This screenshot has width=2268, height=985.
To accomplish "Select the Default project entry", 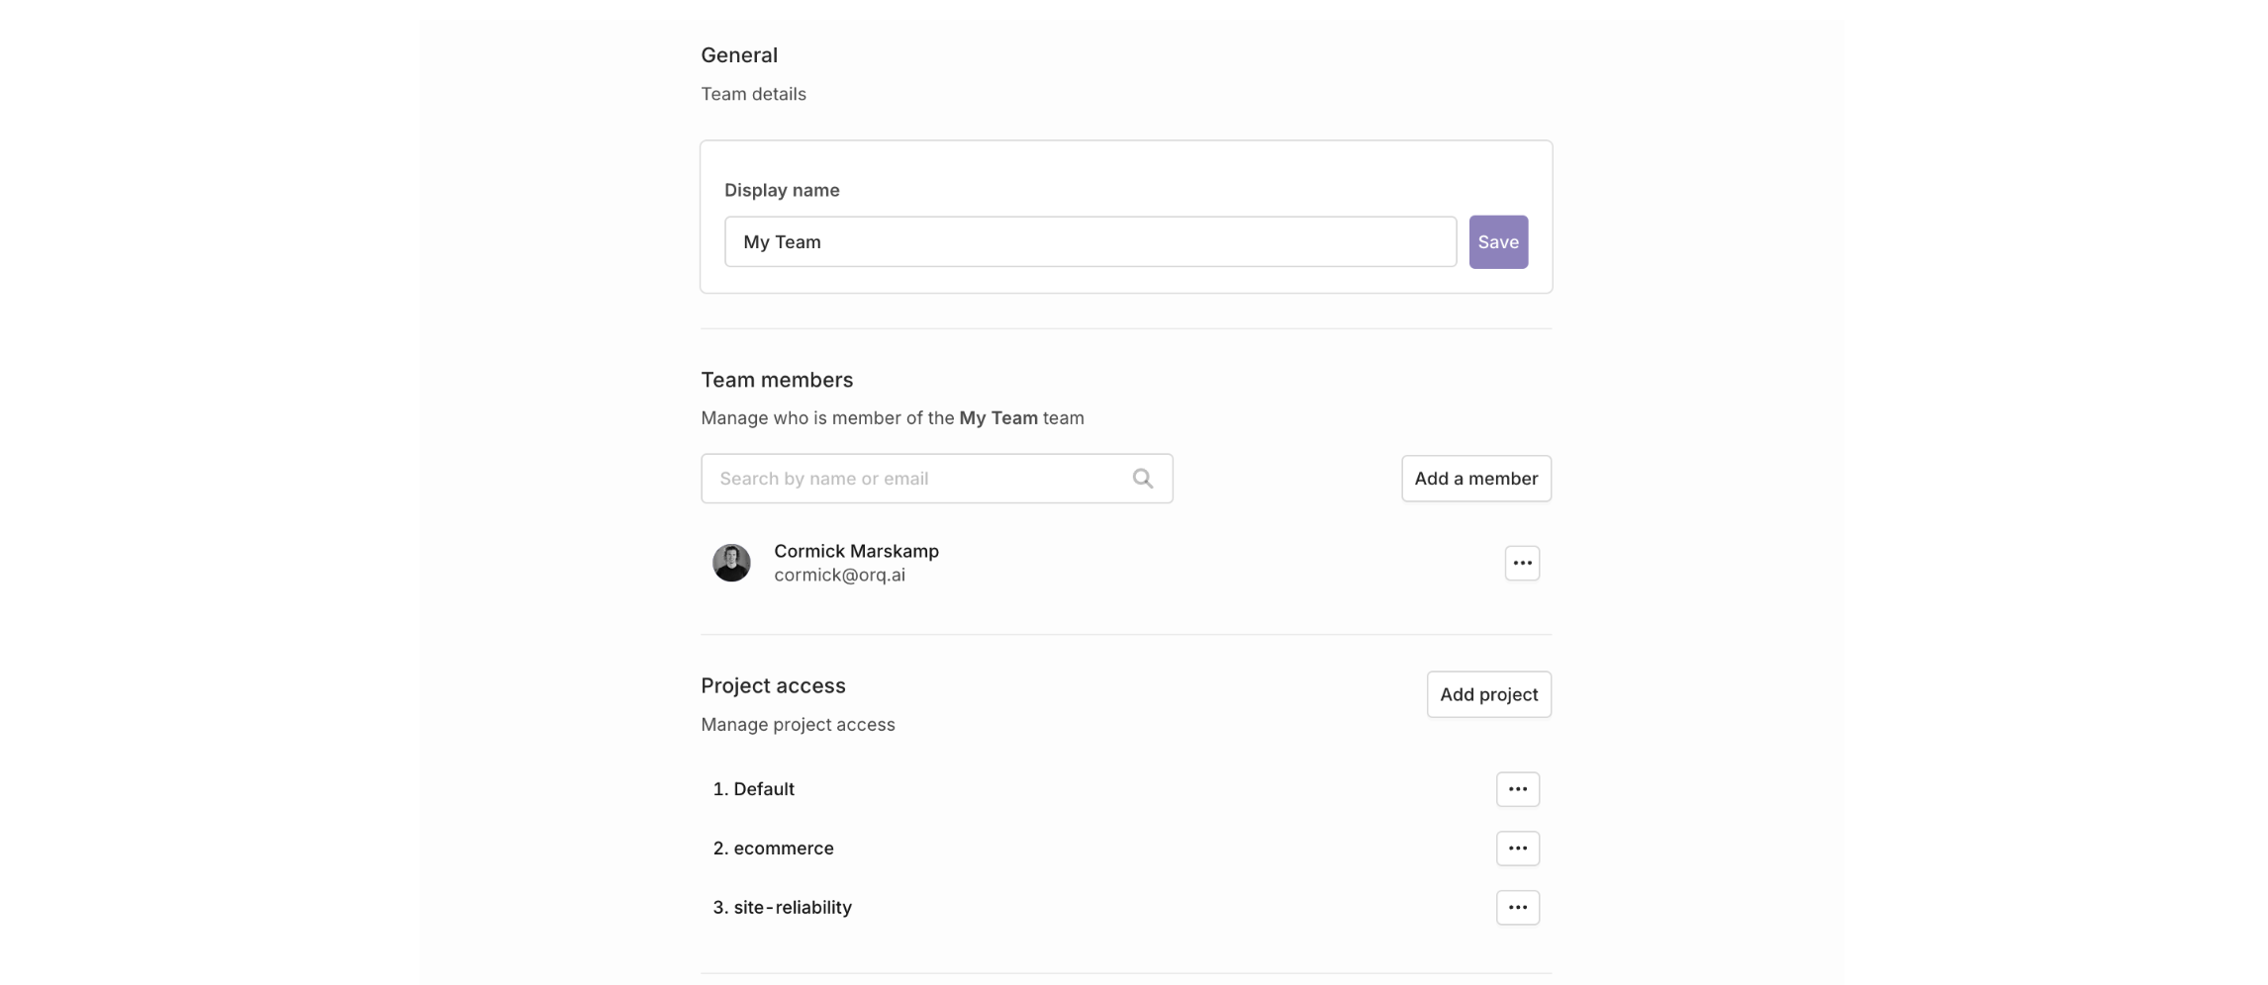I will 763,789.
